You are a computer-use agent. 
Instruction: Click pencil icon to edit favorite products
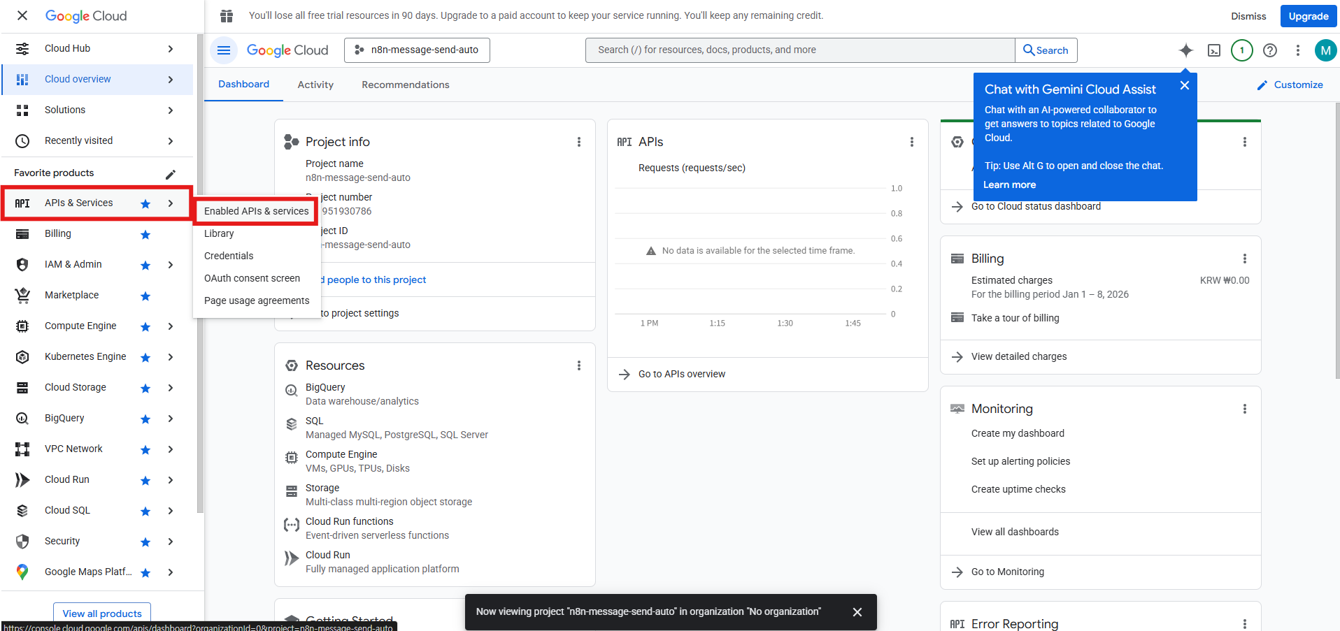(x=170, y=174)
